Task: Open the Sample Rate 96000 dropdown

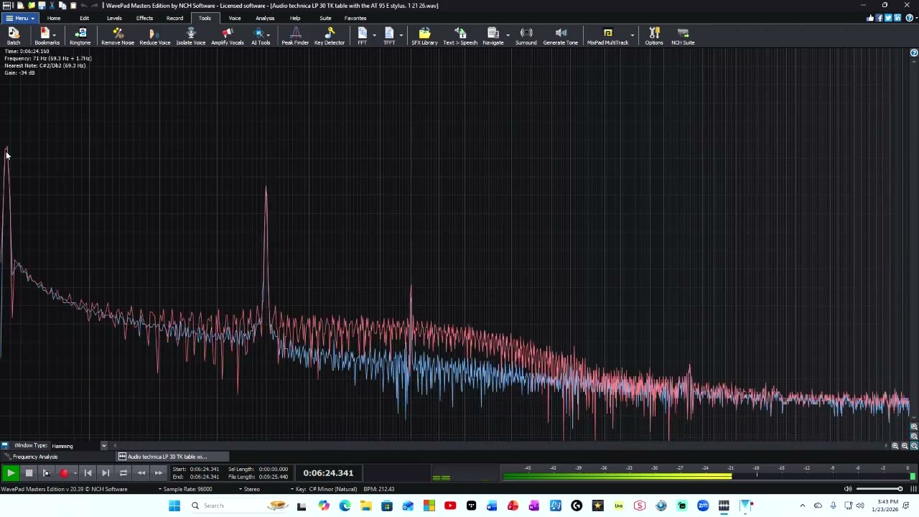Action: point(185,489)
